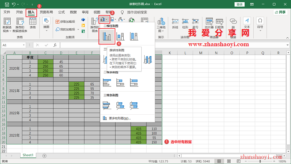Click the Save icon in title bar

7,4
